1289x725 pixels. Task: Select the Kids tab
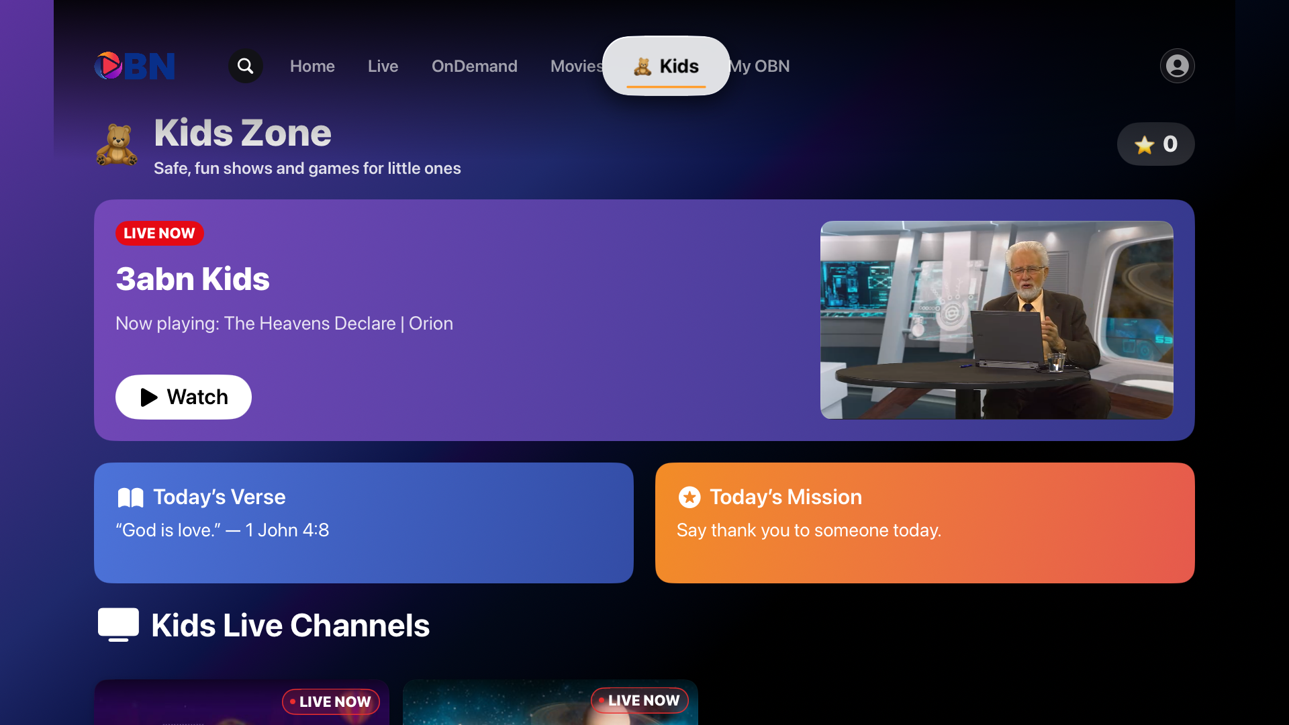(x=666, y=66)
